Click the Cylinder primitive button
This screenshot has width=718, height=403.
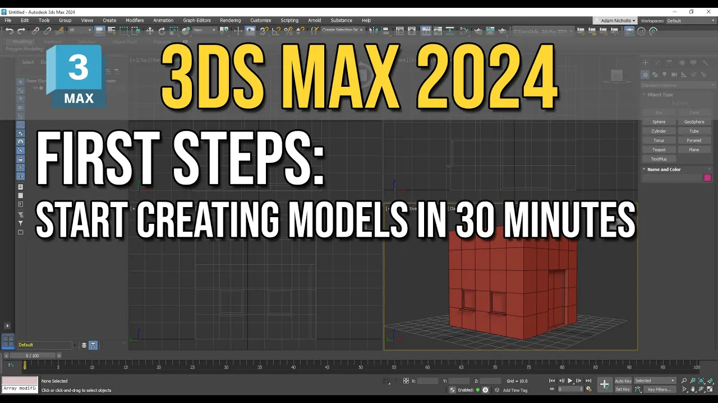click(659, 131)
